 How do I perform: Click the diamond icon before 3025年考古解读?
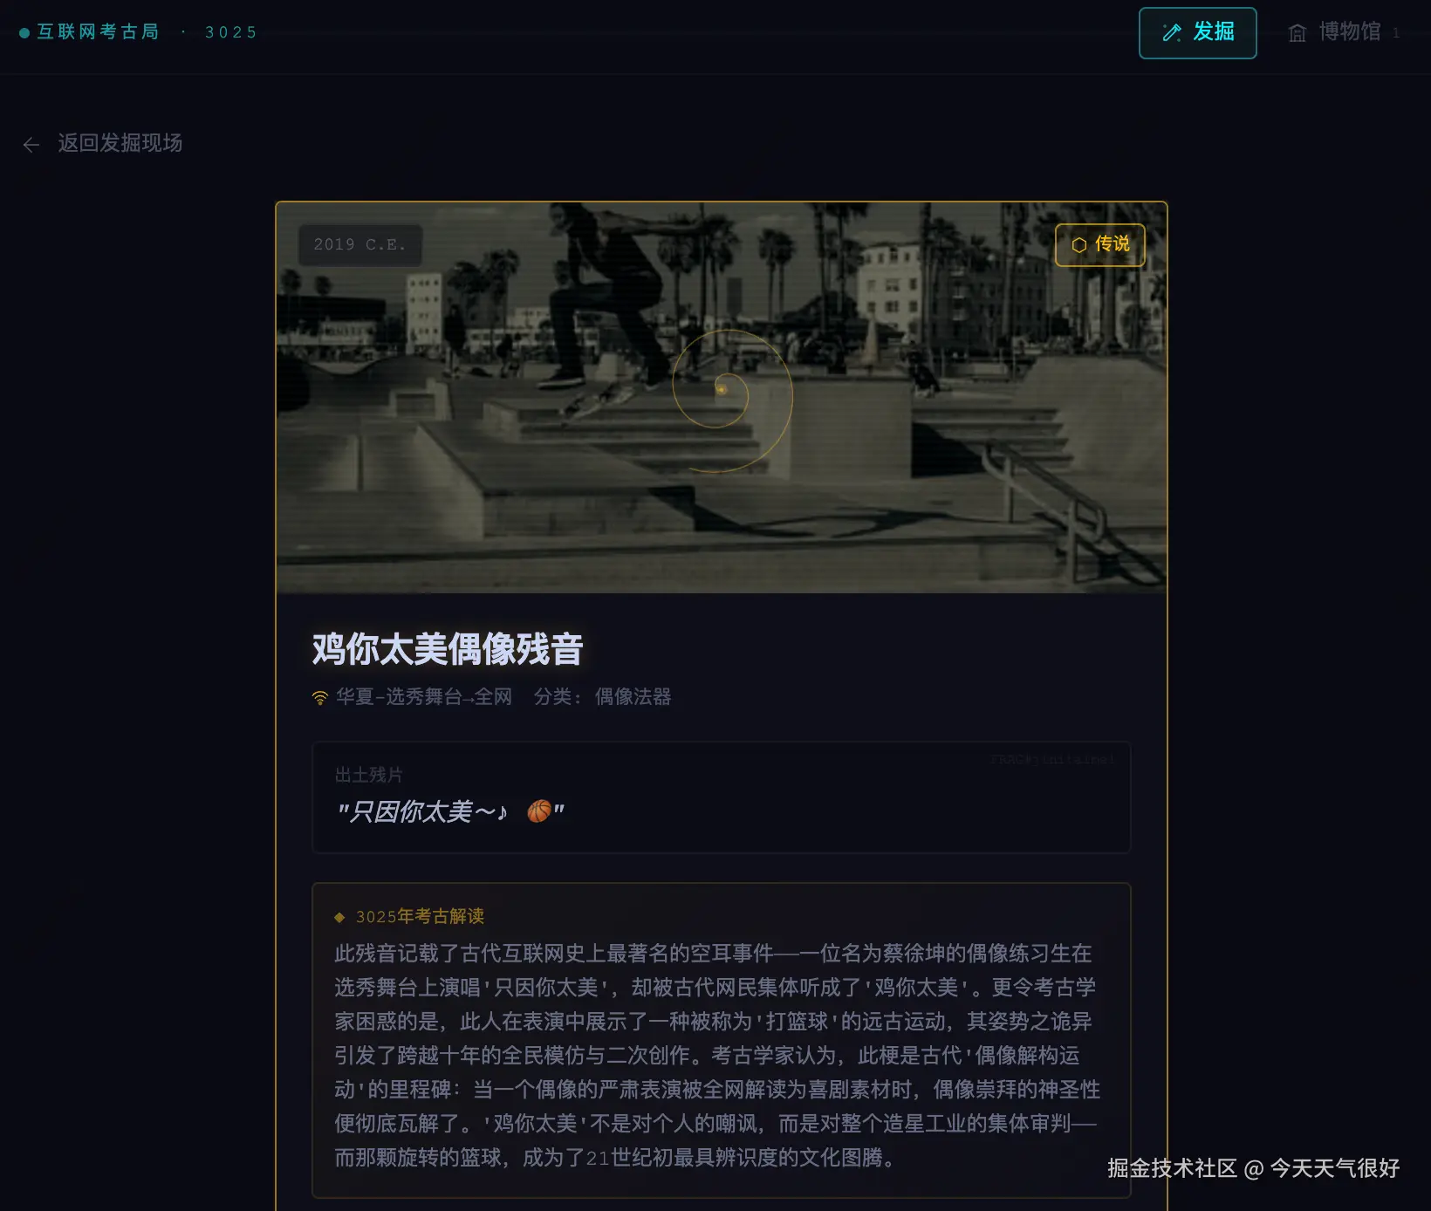pyautogui.click(x=339, y=917)
